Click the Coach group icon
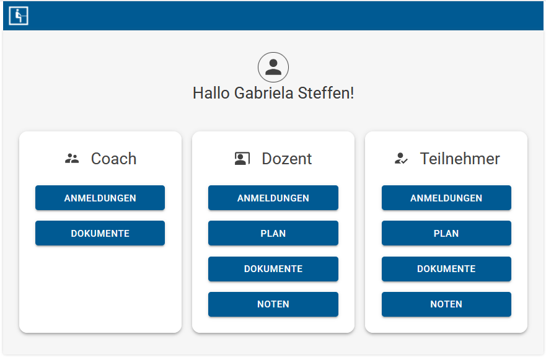Image resolution: width=546 pixels, height=357 pixels. tap(72, 159)
